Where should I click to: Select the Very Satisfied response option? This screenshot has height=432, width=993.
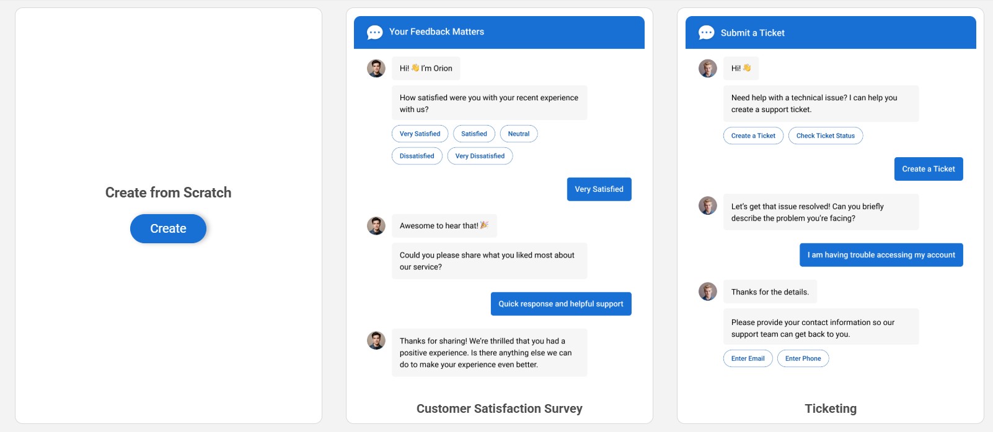coord(420,134)
